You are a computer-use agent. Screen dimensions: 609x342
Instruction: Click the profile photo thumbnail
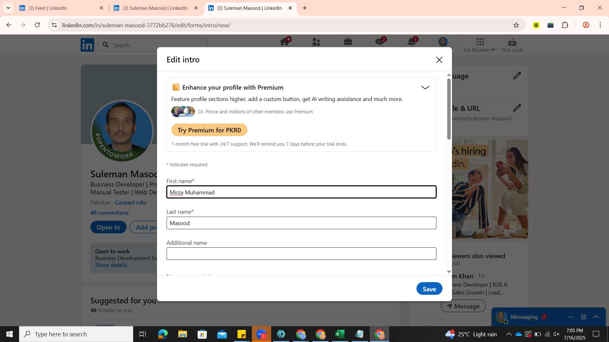122,131
